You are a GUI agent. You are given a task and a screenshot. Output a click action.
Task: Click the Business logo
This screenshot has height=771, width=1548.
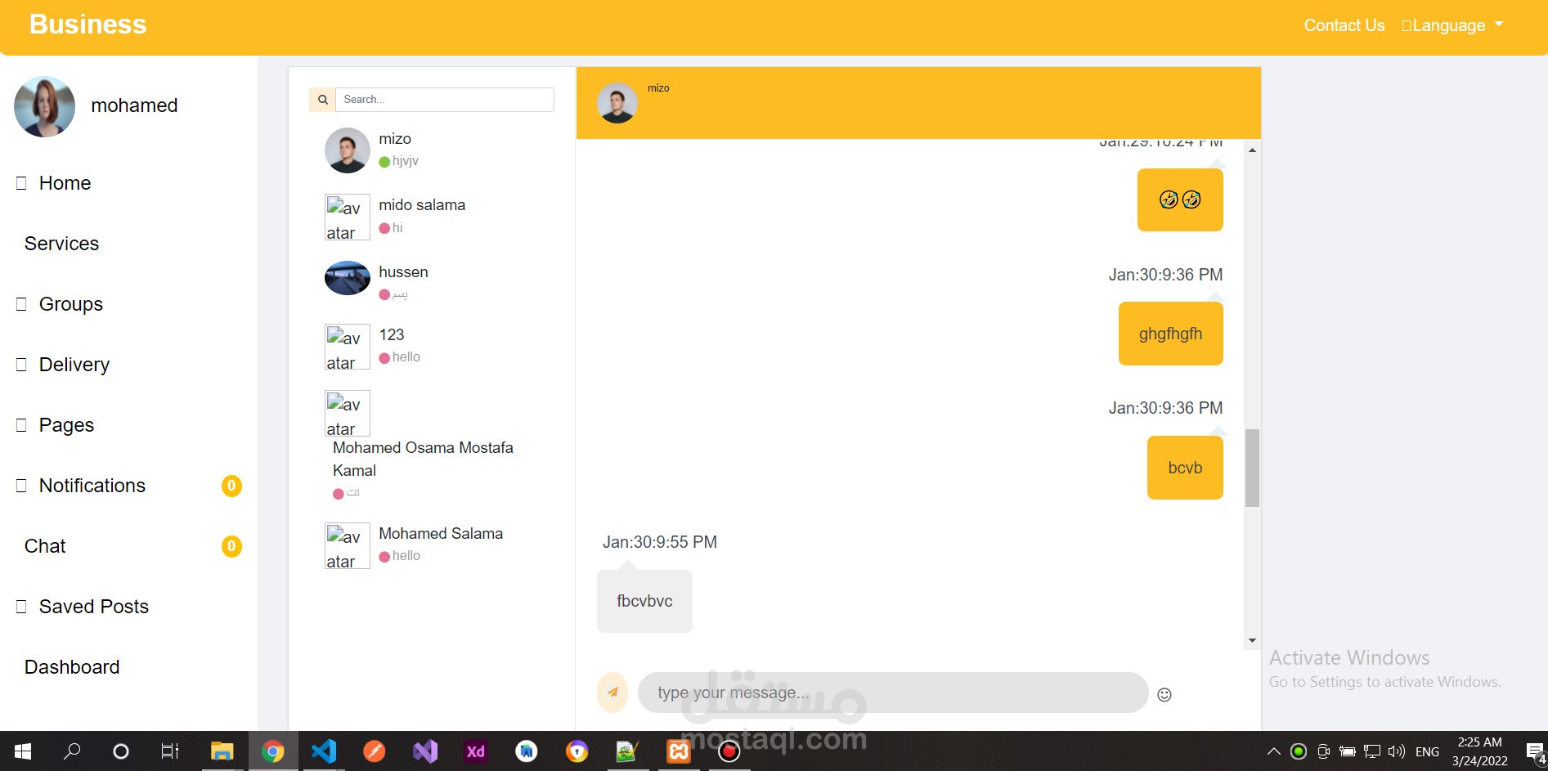87,25
